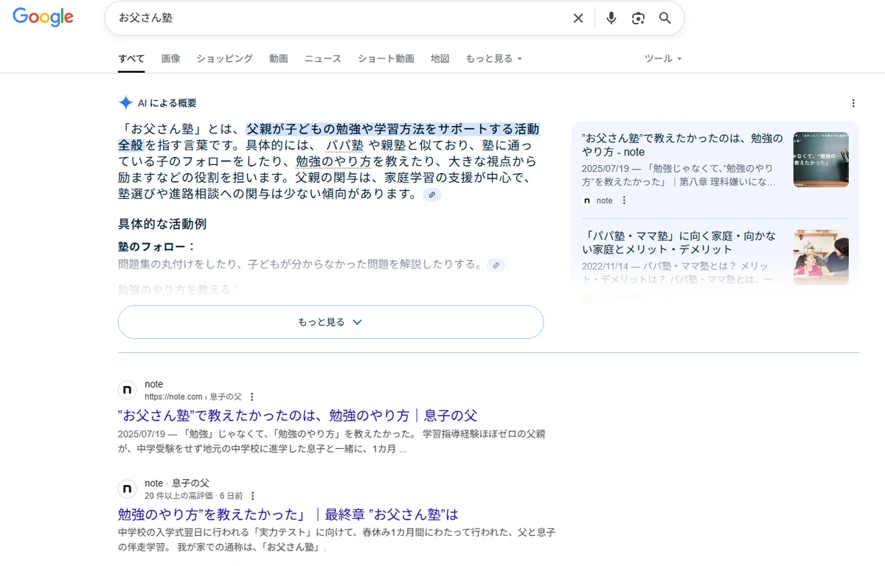Open source link icon after 塾のフォロー description

[x=496, y=265]
